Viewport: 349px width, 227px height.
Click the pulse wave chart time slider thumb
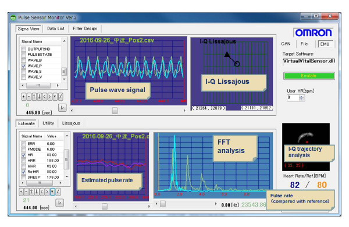click(115, 110)
